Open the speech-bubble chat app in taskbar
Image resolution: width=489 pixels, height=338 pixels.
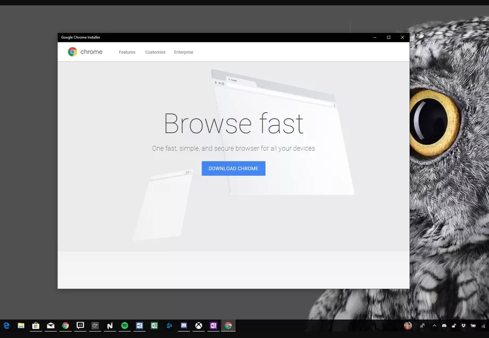(x=80, y=326)
